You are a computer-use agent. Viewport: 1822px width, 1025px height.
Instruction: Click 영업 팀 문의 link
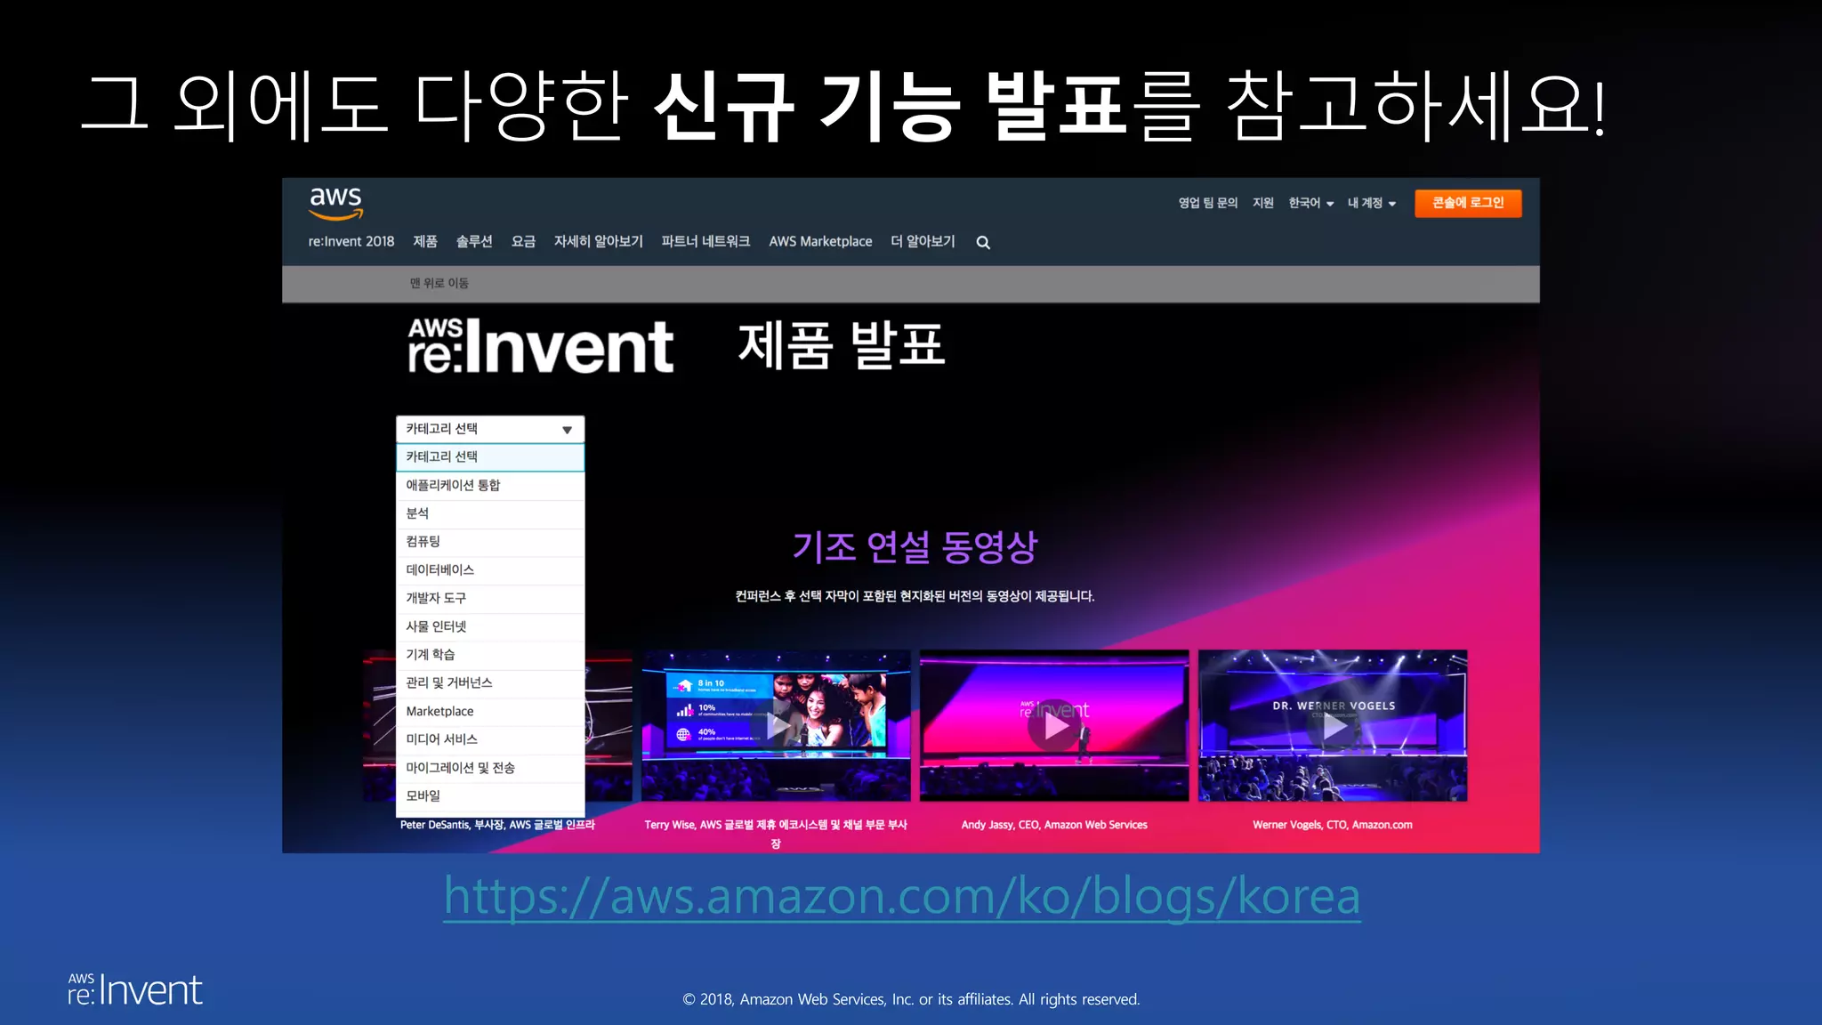tap(1208, 203)
